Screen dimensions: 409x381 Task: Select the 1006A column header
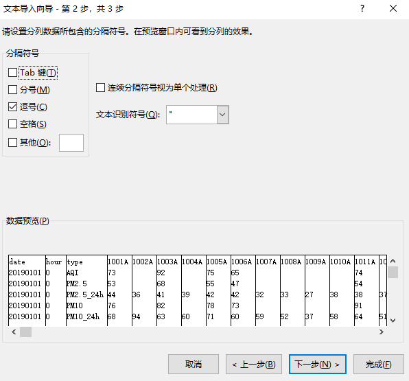point(242,262)
